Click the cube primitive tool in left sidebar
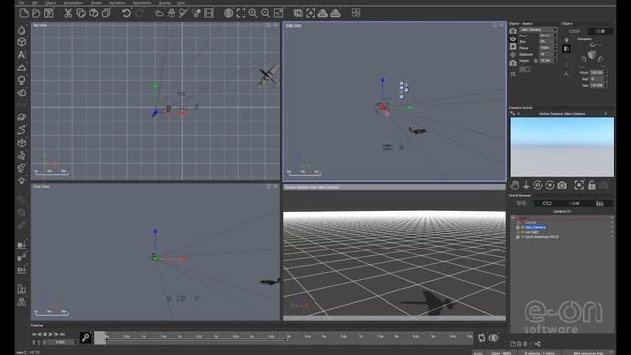 pos(22,42)
